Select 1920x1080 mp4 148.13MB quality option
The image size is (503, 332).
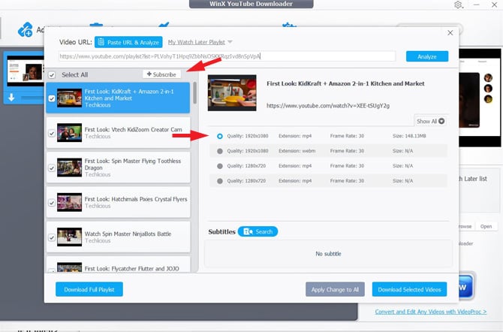point(220,136)
